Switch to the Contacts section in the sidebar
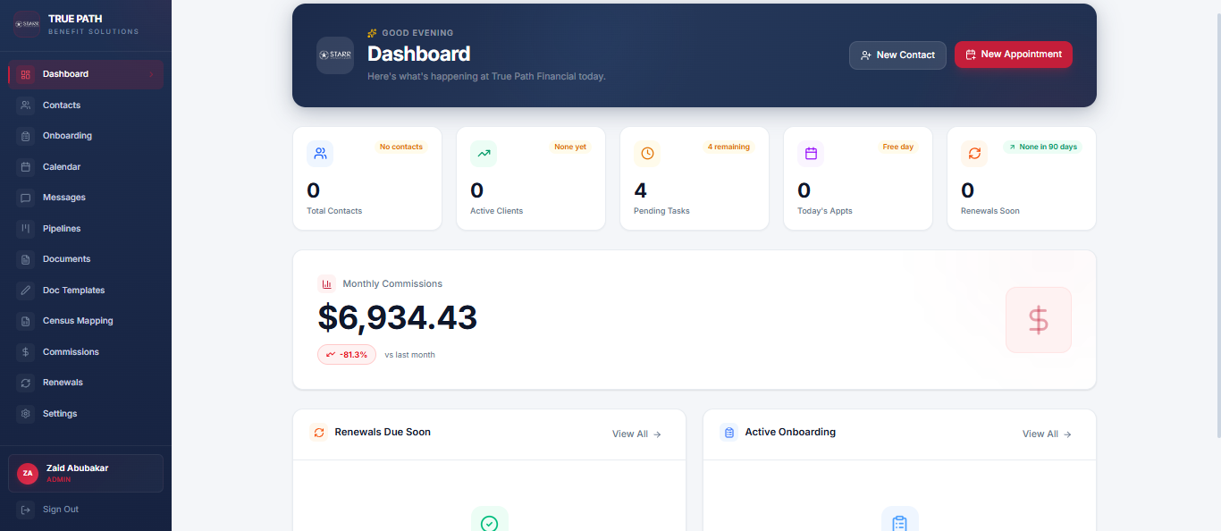Viewport: 1221px width, 531px height. click(61, 105)
